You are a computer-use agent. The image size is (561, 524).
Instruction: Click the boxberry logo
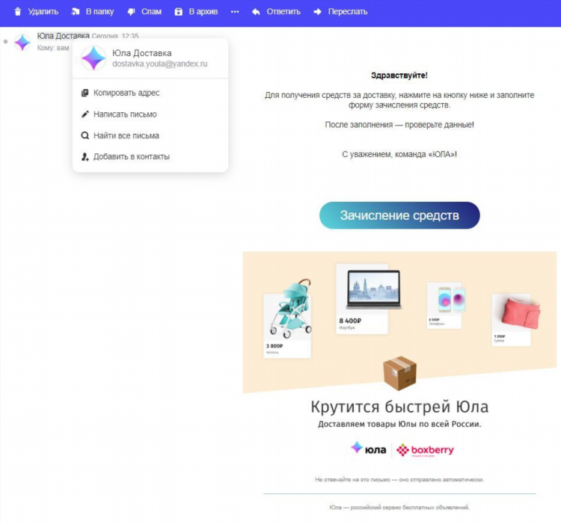(x=425, y=450)
